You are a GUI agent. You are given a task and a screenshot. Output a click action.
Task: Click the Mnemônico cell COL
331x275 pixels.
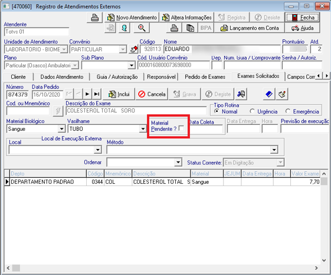pyautogui.click(x=118, y=182)
